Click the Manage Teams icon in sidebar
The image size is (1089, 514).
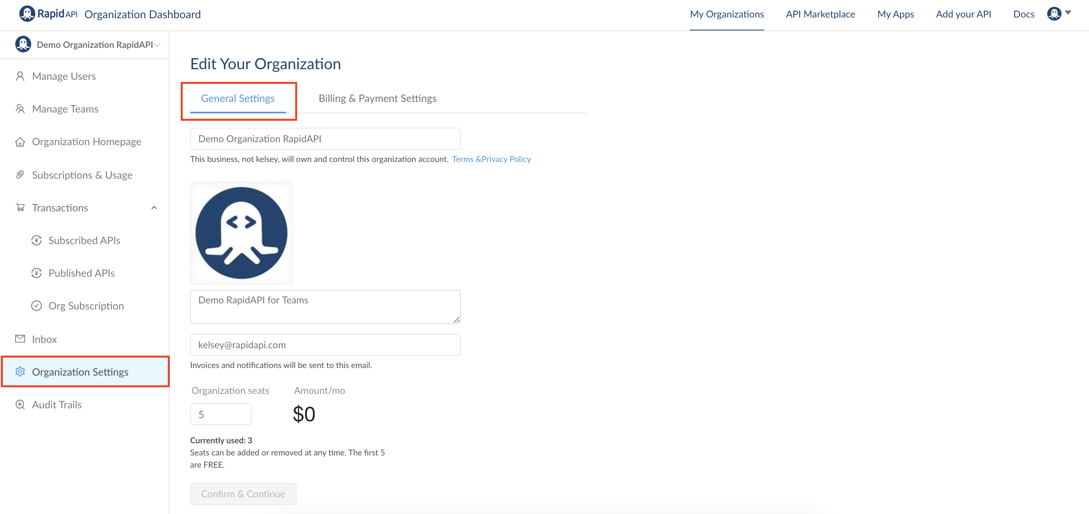pyautogui.click(x=20, y=109)
